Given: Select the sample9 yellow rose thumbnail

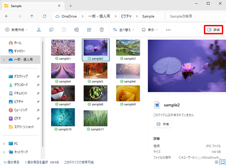Looking at the screenshot, I should click(128, 93).
